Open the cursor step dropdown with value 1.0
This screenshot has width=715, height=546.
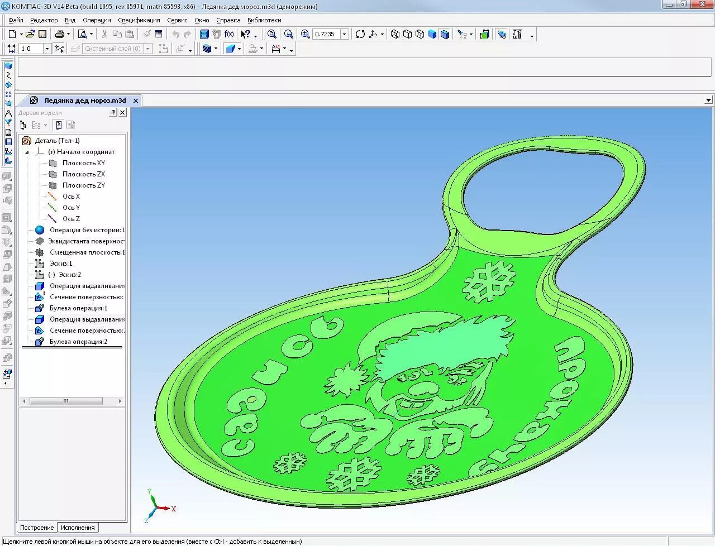click(x=47, y=49)
